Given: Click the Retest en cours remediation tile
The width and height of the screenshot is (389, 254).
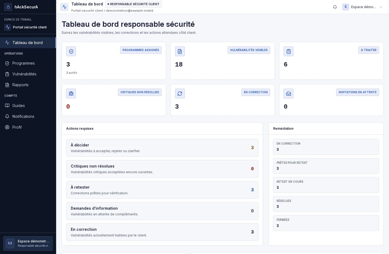Looking at the screenshot, I should pyautogui.click(x=326, y=185).
